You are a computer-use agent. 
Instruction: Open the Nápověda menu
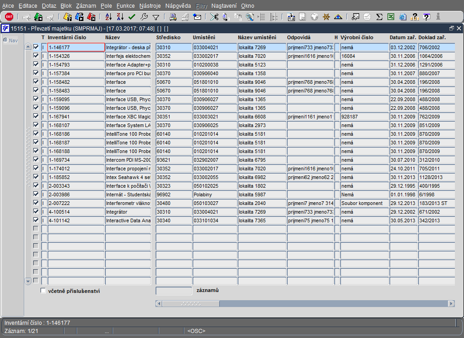(x=178, y=5)
